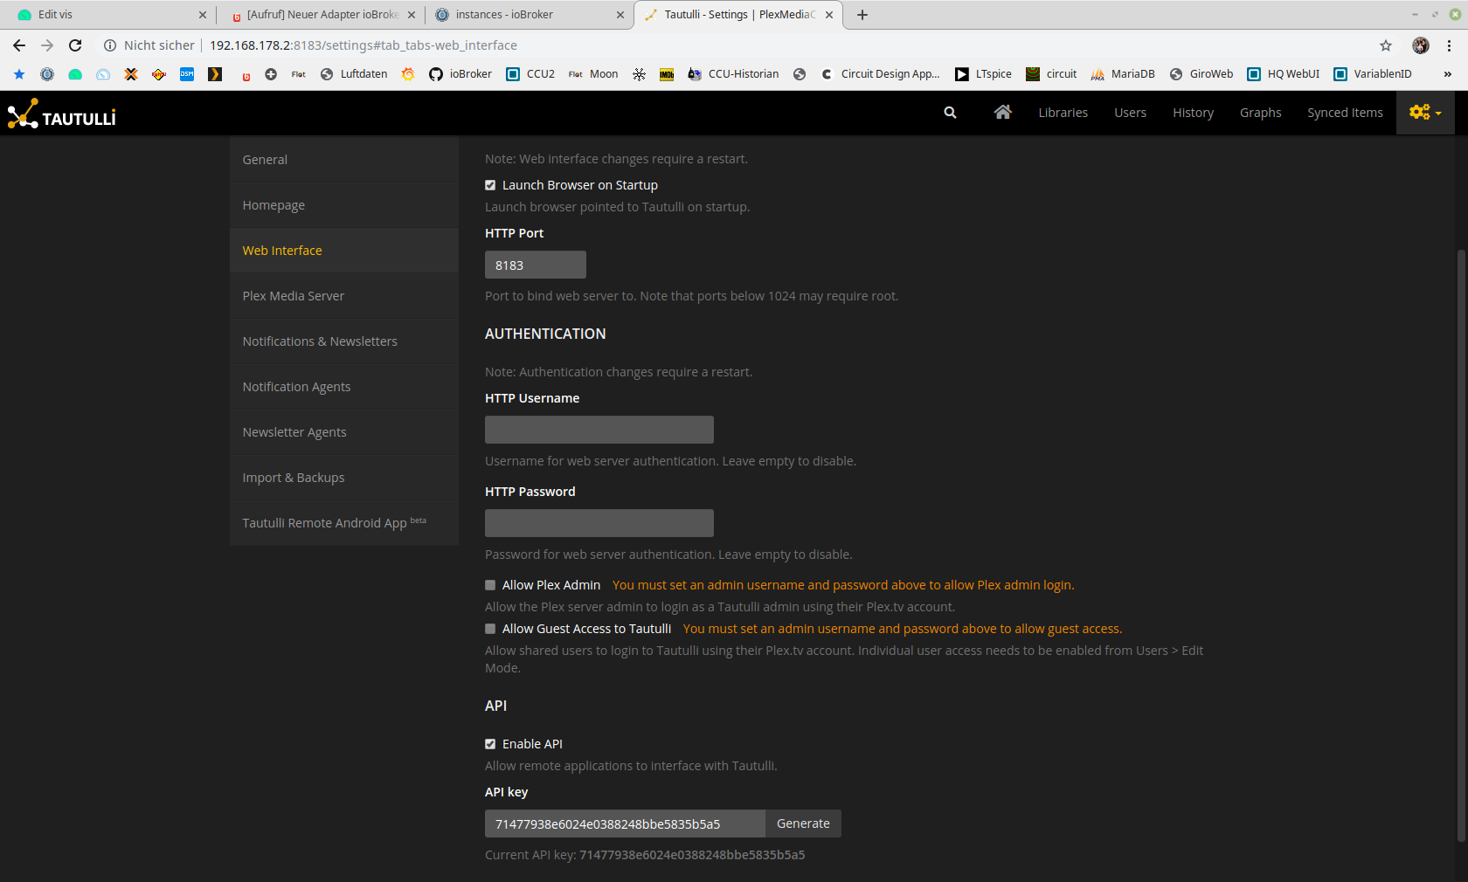Click the browser address bar URL

click(x=364, y=45)
